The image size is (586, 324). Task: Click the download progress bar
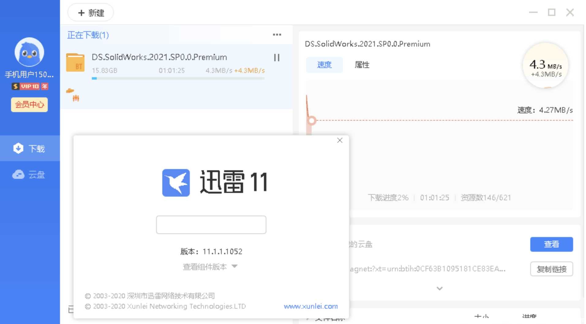178,78
